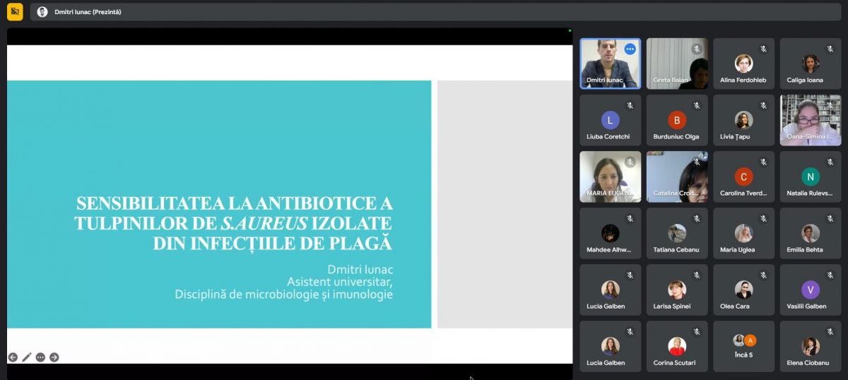Image resolution: width=848 pixels, height=380 pixels.
Task: Open options on Dmitri Iunac's tile
Action: [x=630, y=49]
